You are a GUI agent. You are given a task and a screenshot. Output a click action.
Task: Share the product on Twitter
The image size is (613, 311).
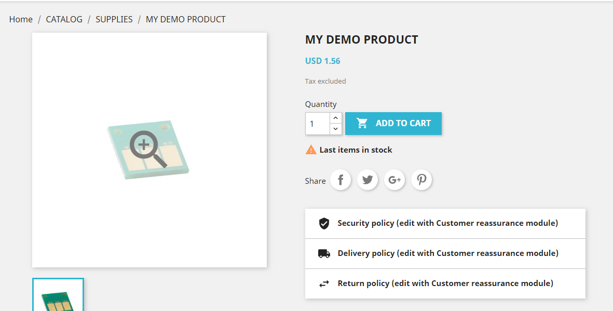pyautogui.click(x=367, y=180)
